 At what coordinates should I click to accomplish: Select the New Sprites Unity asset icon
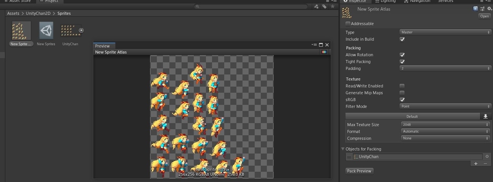tap(46, 31)
